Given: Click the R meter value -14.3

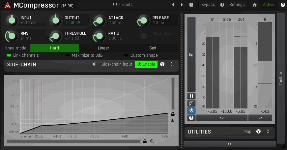Looking at the screenshot, I should 265,111.
